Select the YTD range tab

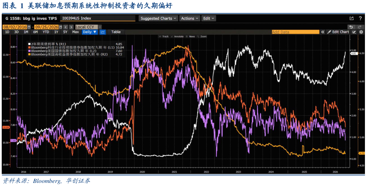(x=46, y=32)
